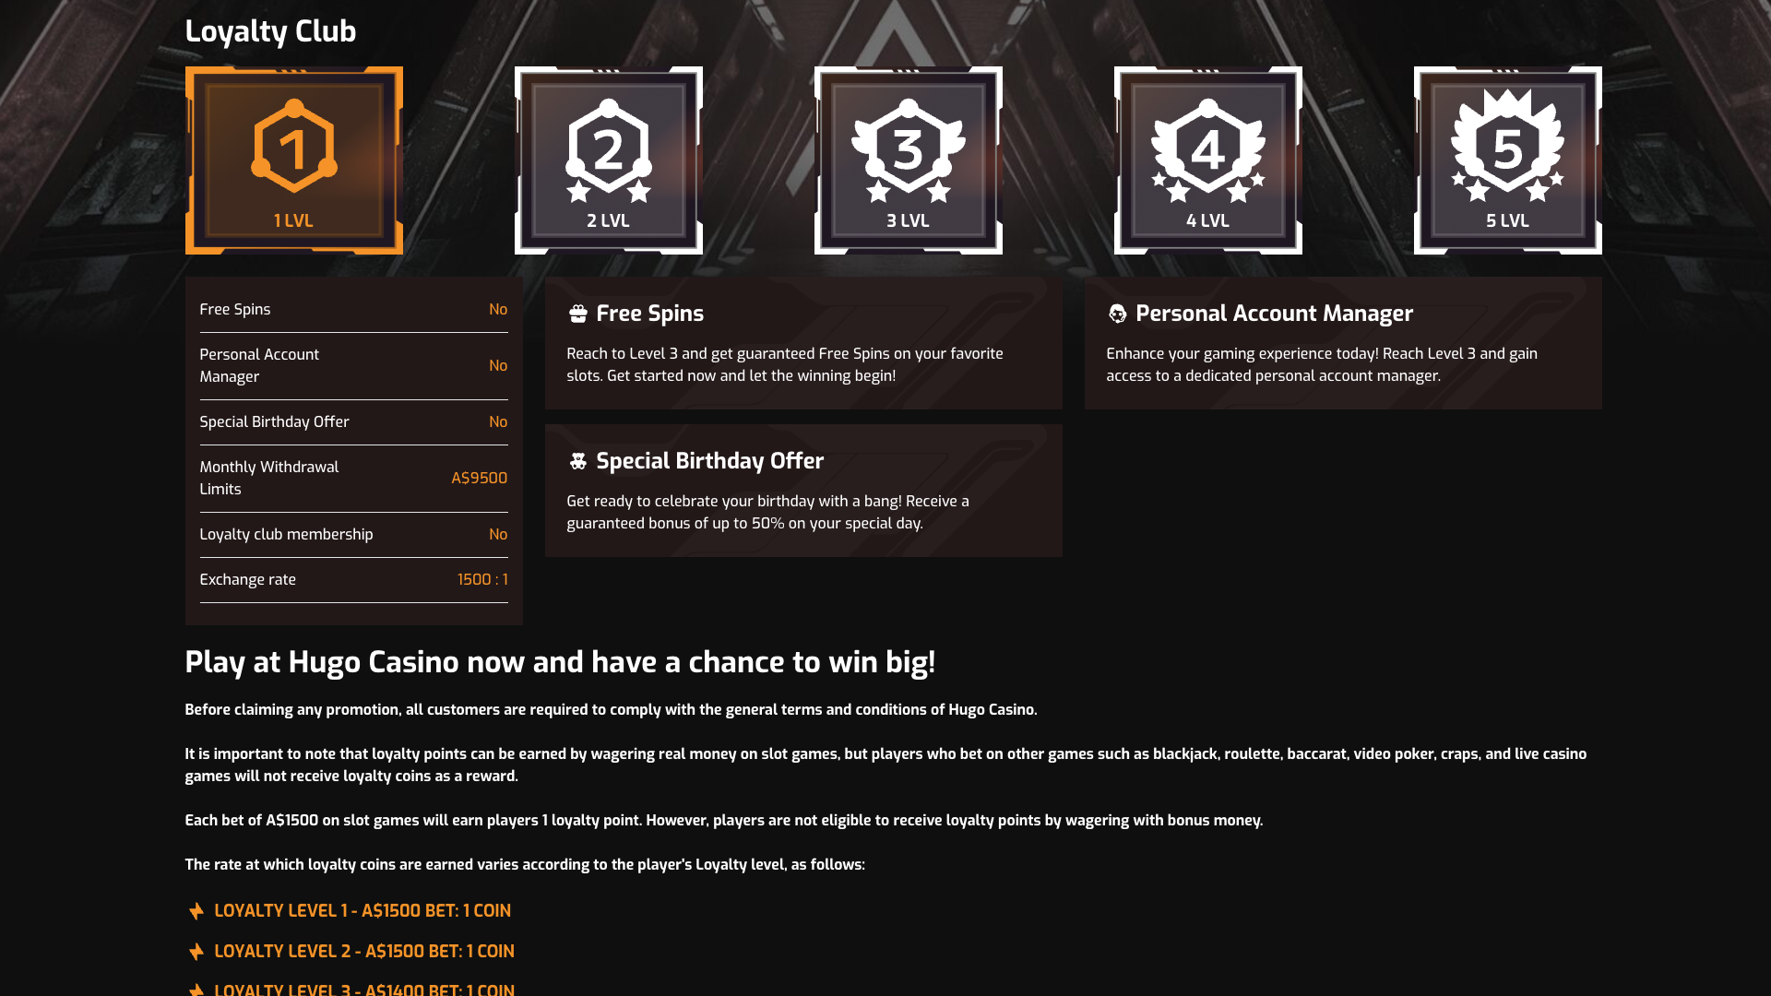Image resolution: width=1771 pixels, height=996 pixels.
Task: Choose the 5 LVL crown badge
Action: click(x=1507, y=160)
